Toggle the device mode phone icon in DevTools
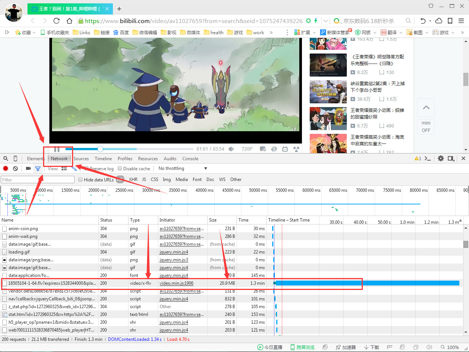 (15, 158)
